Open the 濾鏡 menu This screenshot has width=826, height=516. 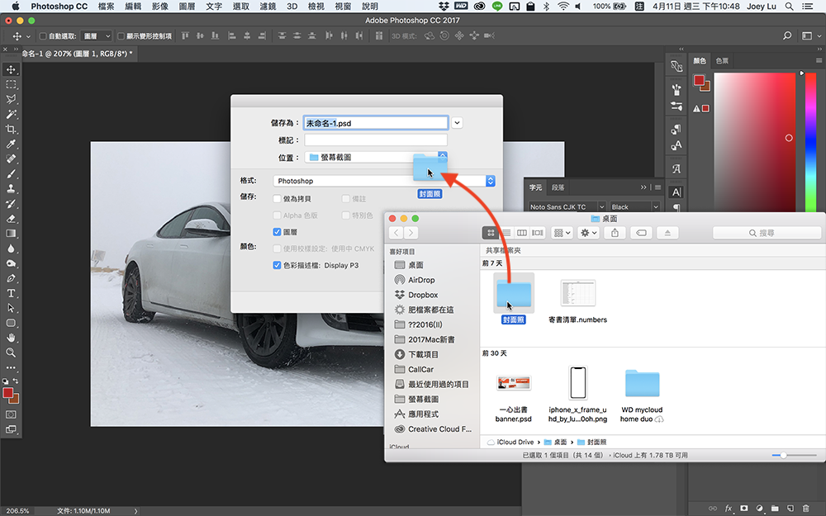click(x=268, y=7)
